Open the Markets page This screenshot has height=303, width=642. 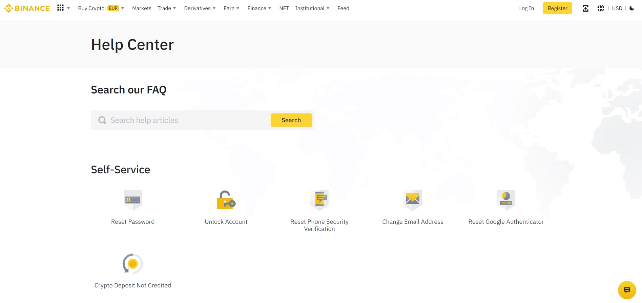[142, 8]
